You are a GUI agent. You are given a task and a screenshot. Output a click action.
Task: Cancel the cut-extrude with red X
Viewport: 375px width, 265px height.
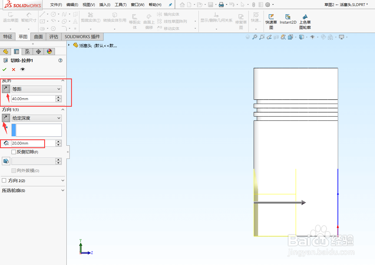pos(13,69)
